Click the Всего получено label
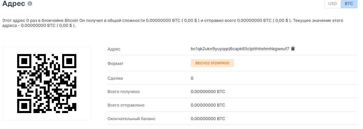Image resolution: width=363 pixels, height=129 pixels. point(124,92)
